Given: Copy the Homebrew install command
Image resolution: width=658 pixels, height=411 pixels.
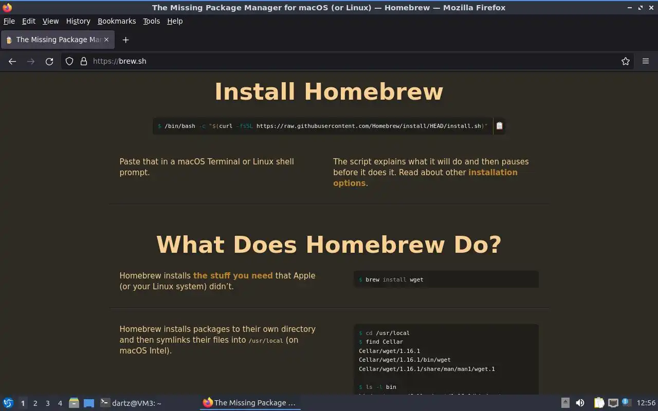Looking at the screenshot, I should pos(499,126).
